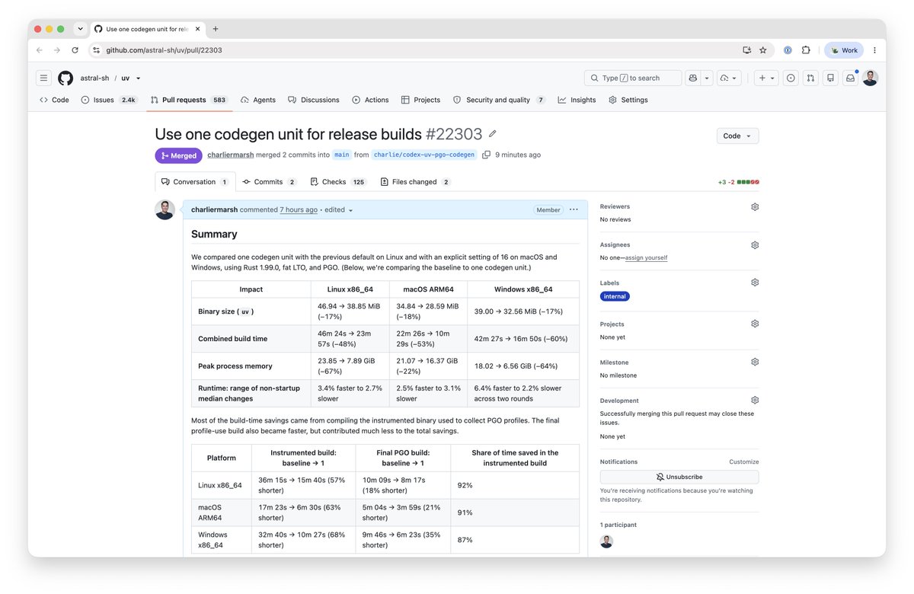This screenshot has width=914, height=594.
Task: Click the browser address bar URL
Action: [x=164, y=50]
